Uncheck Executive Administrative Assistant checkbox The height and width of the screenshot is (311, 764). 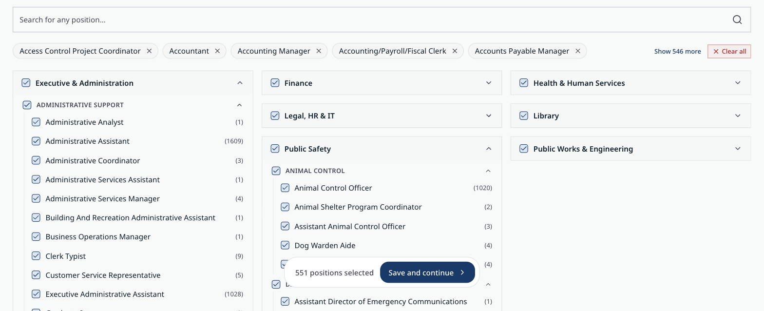point(36,294)
